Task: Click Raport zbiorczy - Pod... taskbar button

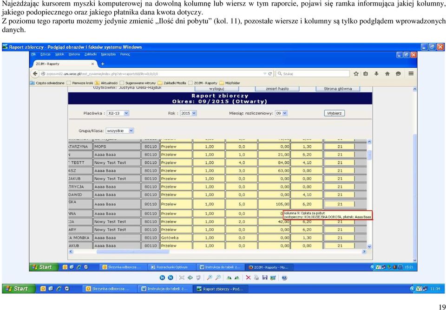Action: click(x=221, y=289)
